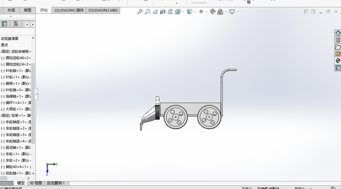This screenshot has height=189, width=341.
Task: Open Edit Appearance color ball
Action: pyautogui.click(x=213, y=12)
